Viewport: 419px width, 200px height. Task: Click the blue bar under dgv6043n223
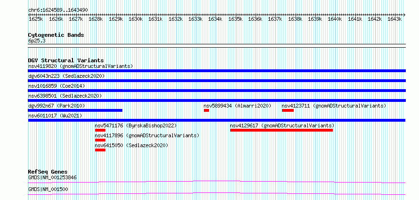tap(217, 81)
